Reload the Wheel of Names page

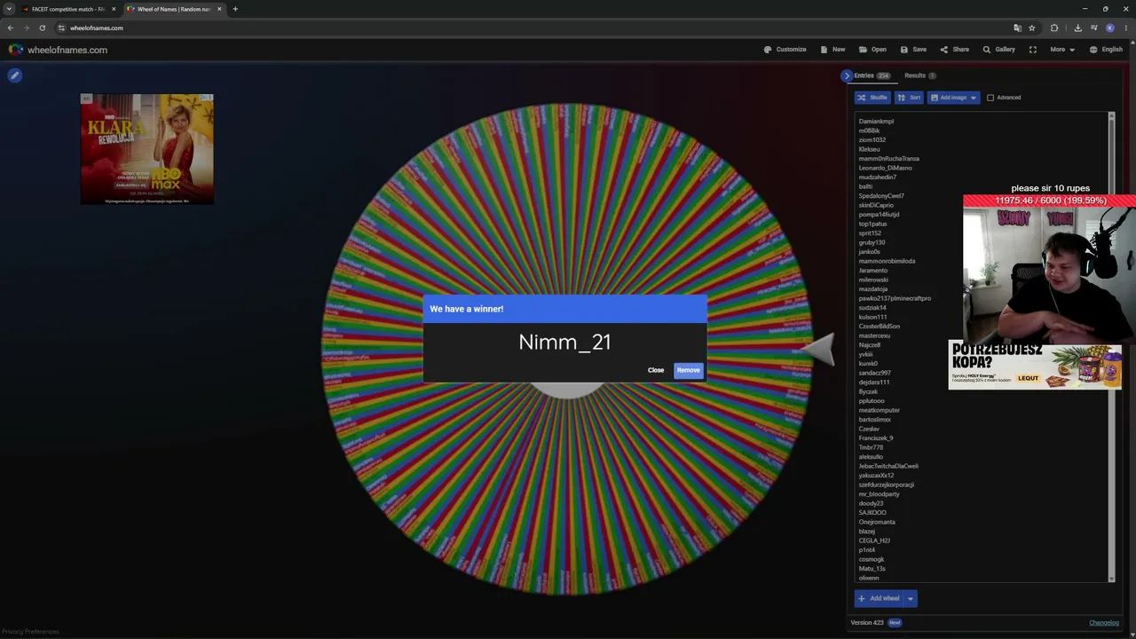(42, 28)
